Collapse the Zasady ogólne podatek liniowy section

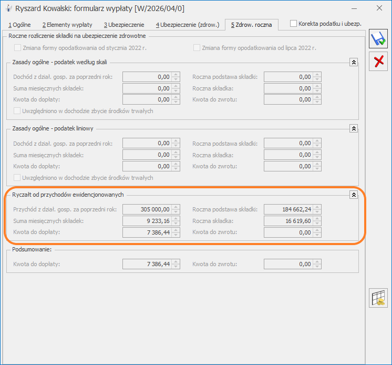[x=354, y=128]
